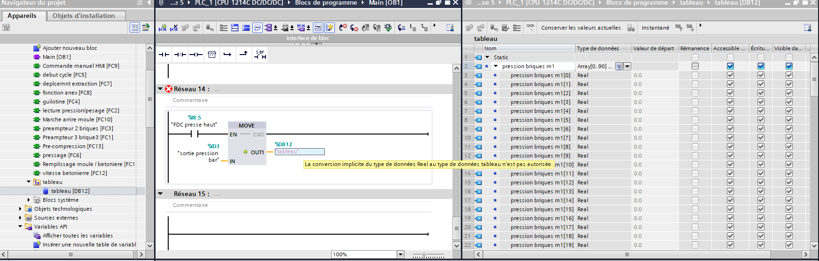This screenshot has height=261, width=819.
Task: Insert an empty box instruction
Action: [212, 55]
